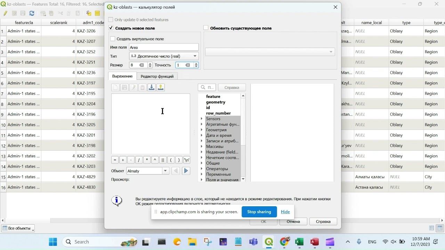Click the Справка button beside function search

pyautogui.click(x=232, y=87)
